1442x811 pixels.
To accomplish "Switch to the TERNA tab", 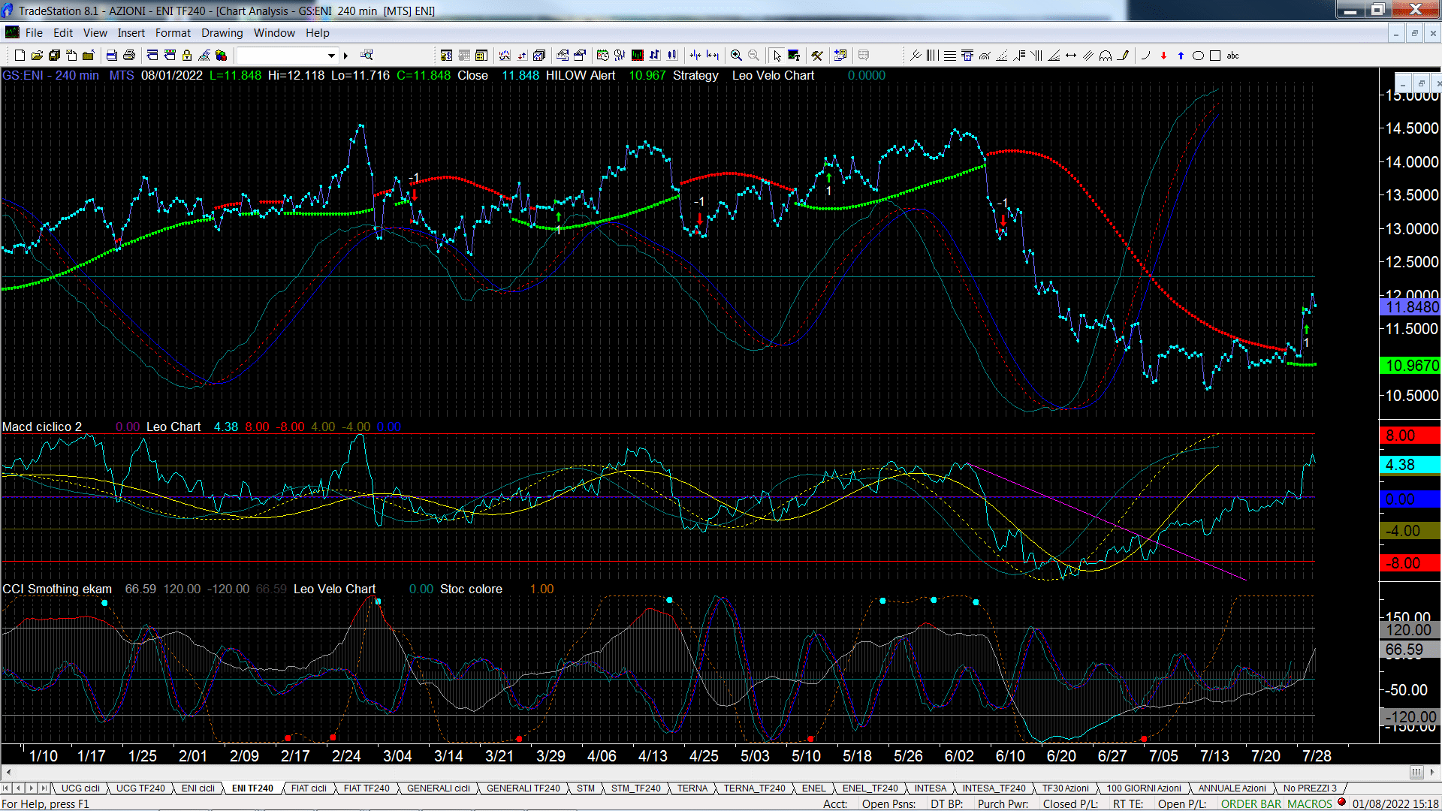I will click(692, 788).
